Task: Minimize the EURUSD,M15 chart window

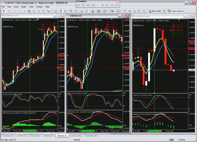Action: [x=55, y=16]
